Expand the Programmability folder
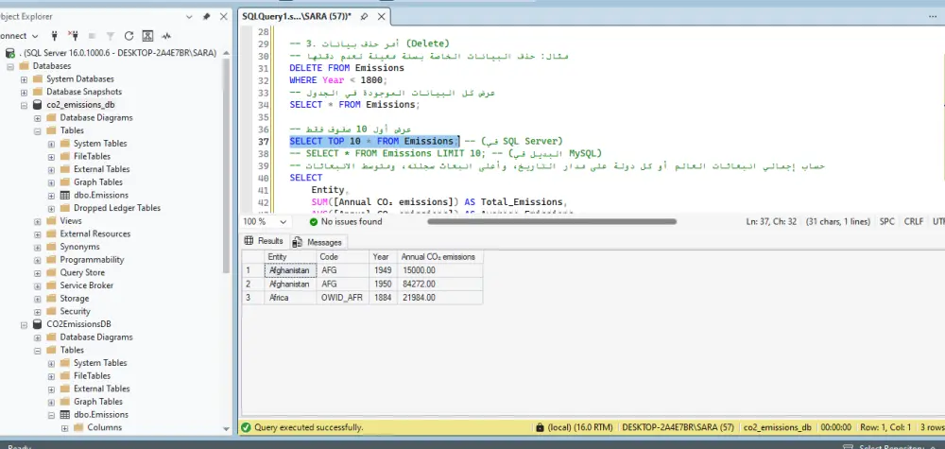 38,260
